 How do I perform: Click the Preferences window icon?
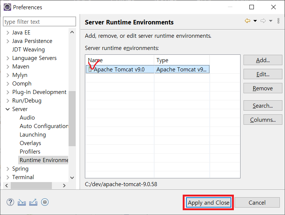pos(7,7)
